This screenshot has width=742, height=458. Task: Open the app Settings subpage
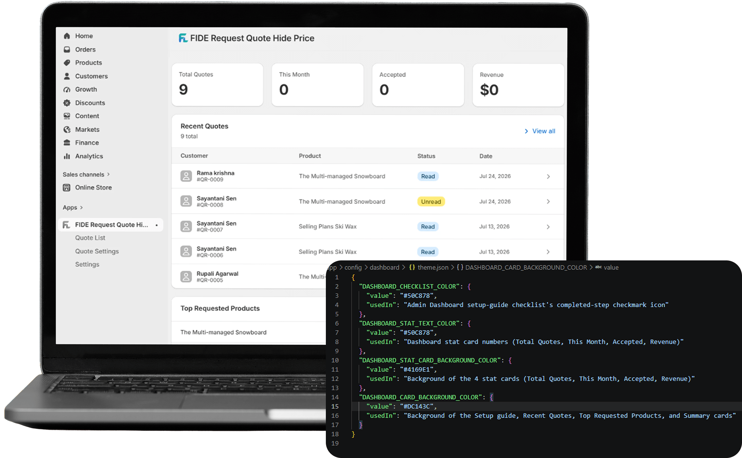pos(87,264)
